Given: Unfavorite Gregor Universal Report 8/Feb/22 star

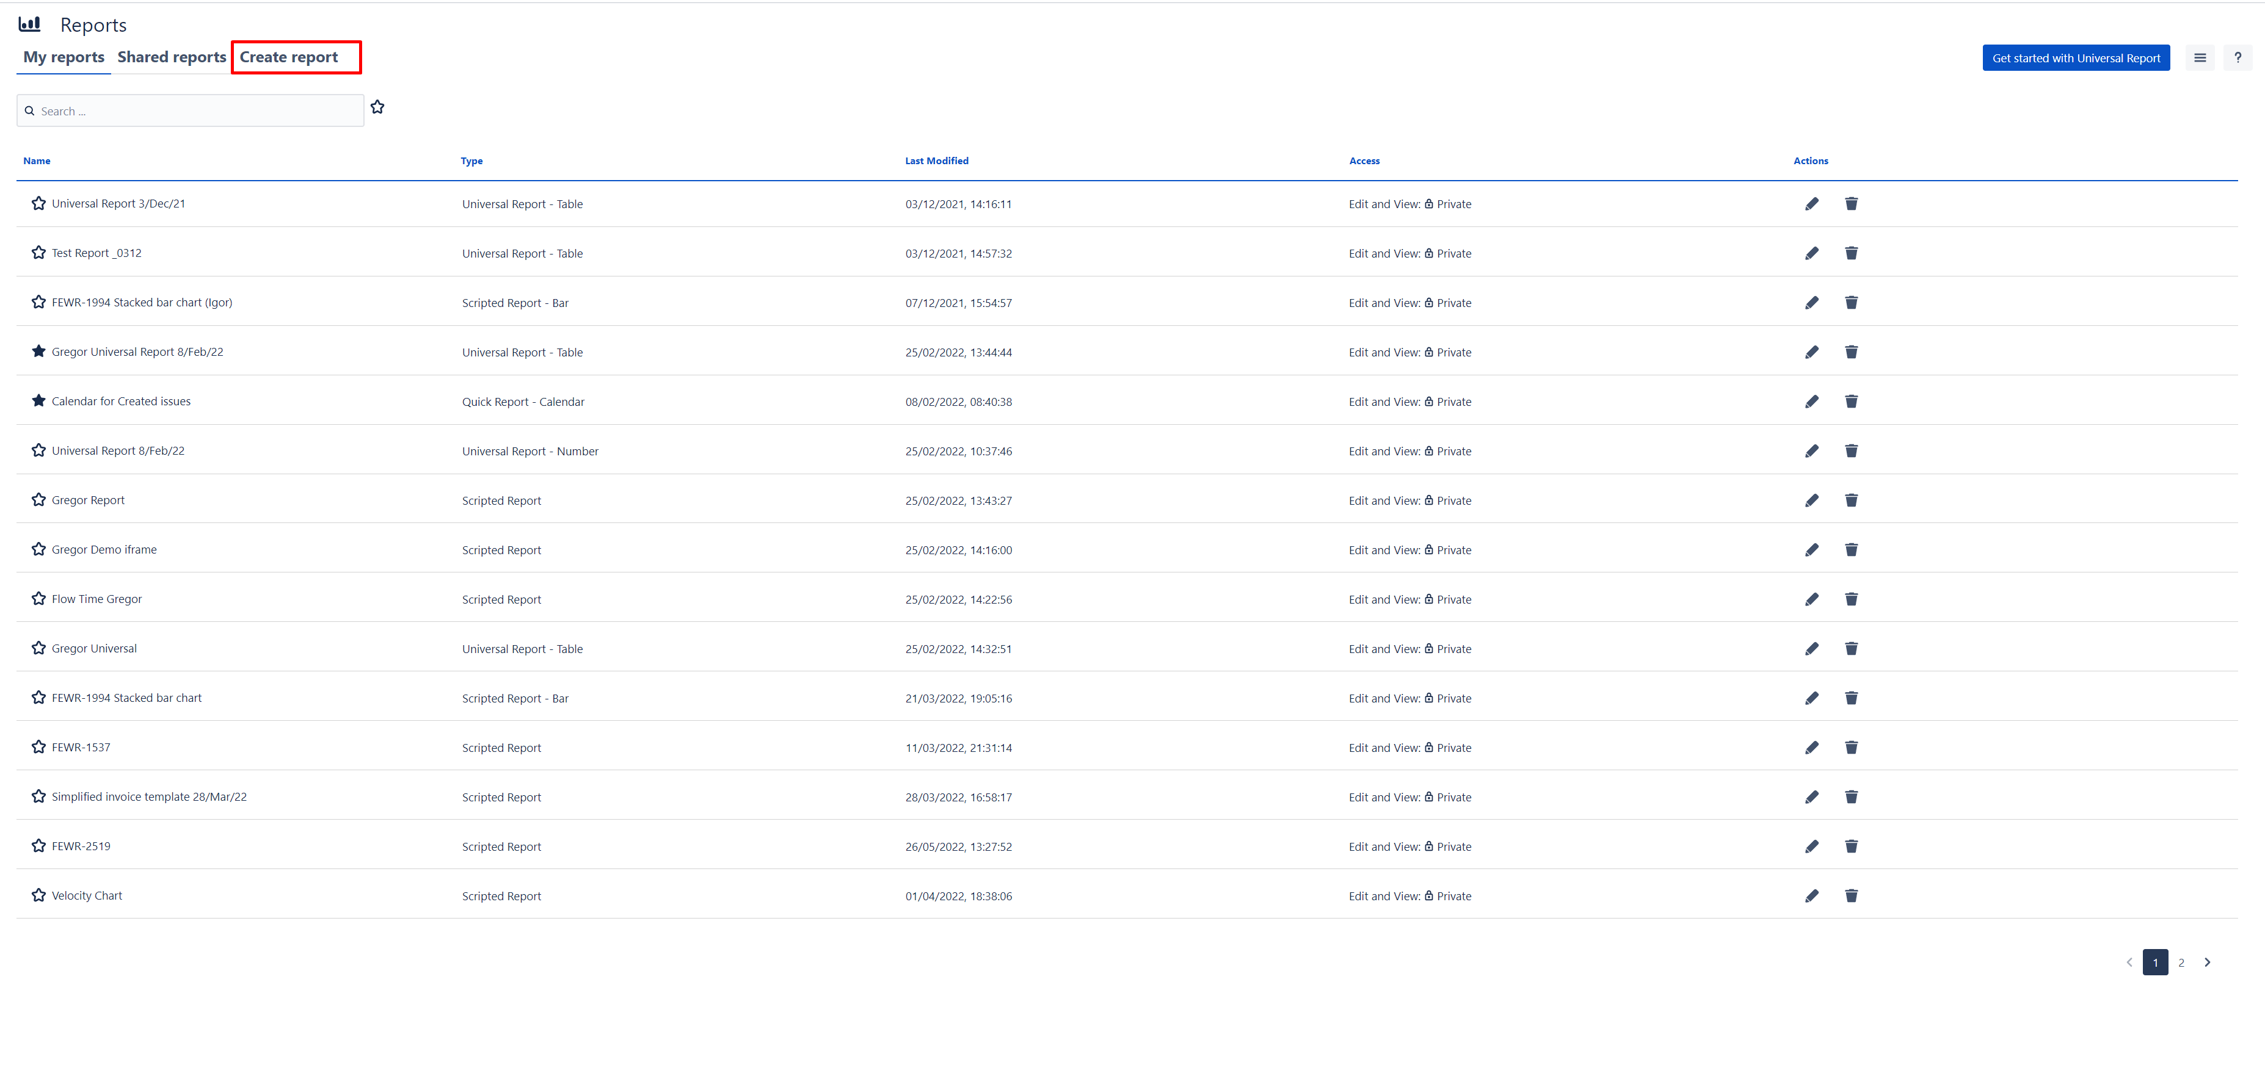Looking at the screenshot, I should point(38,352).
